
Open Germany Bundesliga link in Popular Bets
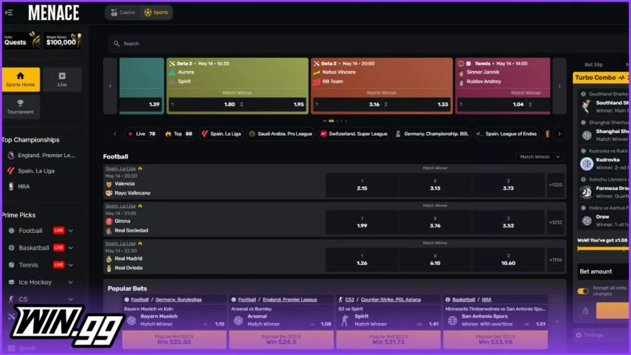(178, 300)
